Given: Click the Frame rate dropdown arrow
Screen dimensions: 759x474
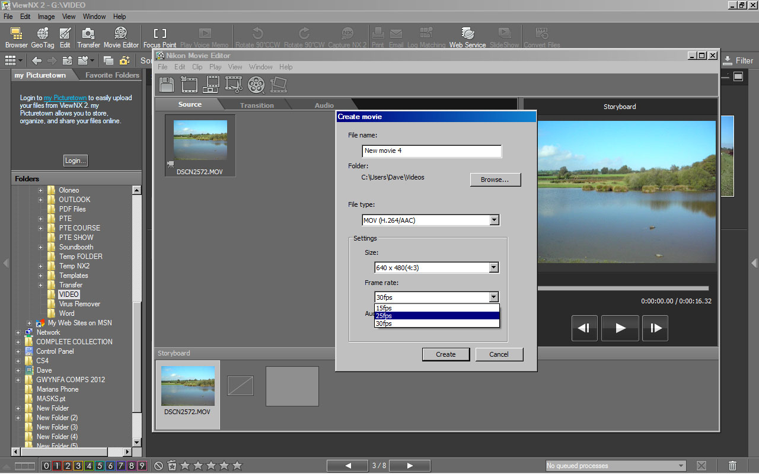Looking at the screenshot, I should point(493,297).
